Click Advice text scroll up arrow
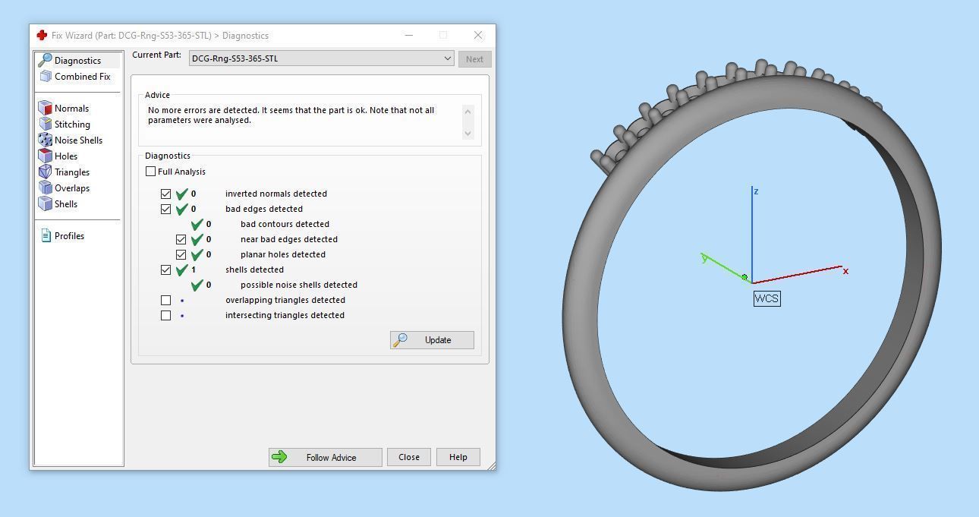The height and width of the screenshot is (517, 979). [467, 112]
